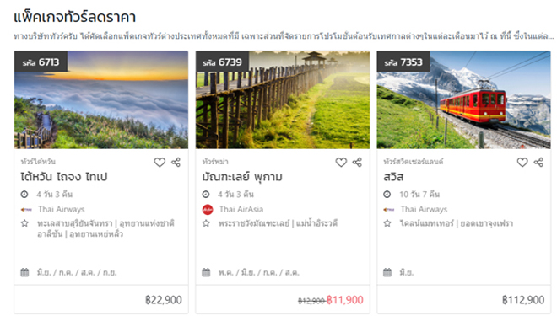Image resolution: width=557 pixels, height=316 pixels.
Task: Share the Taiwan tour package
Action: tap(176, 163)
